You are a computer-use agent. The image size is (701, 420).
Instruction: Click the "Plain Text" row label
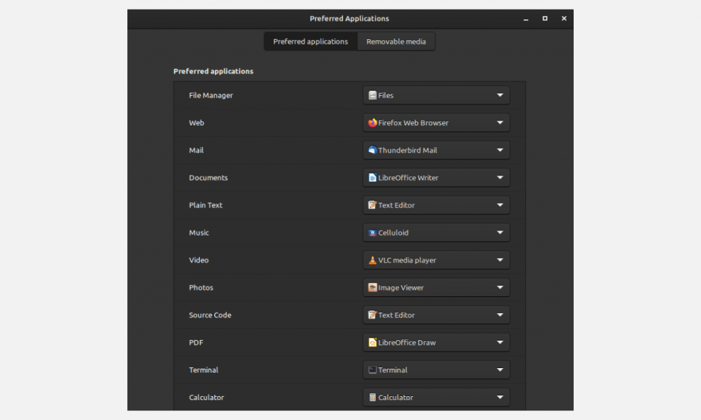point(205,205)
